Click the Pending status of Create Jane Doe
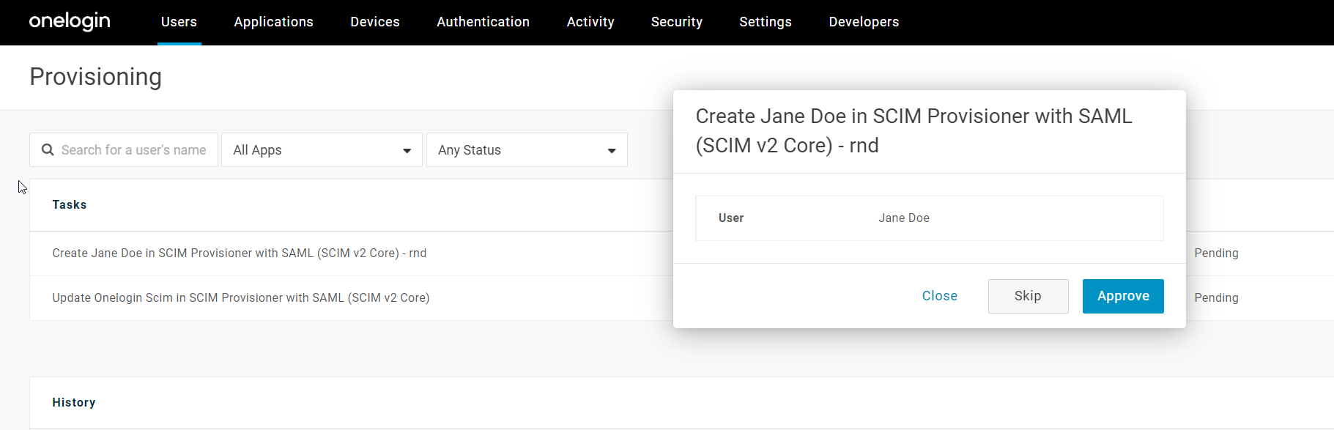 tap(1216, 253)
